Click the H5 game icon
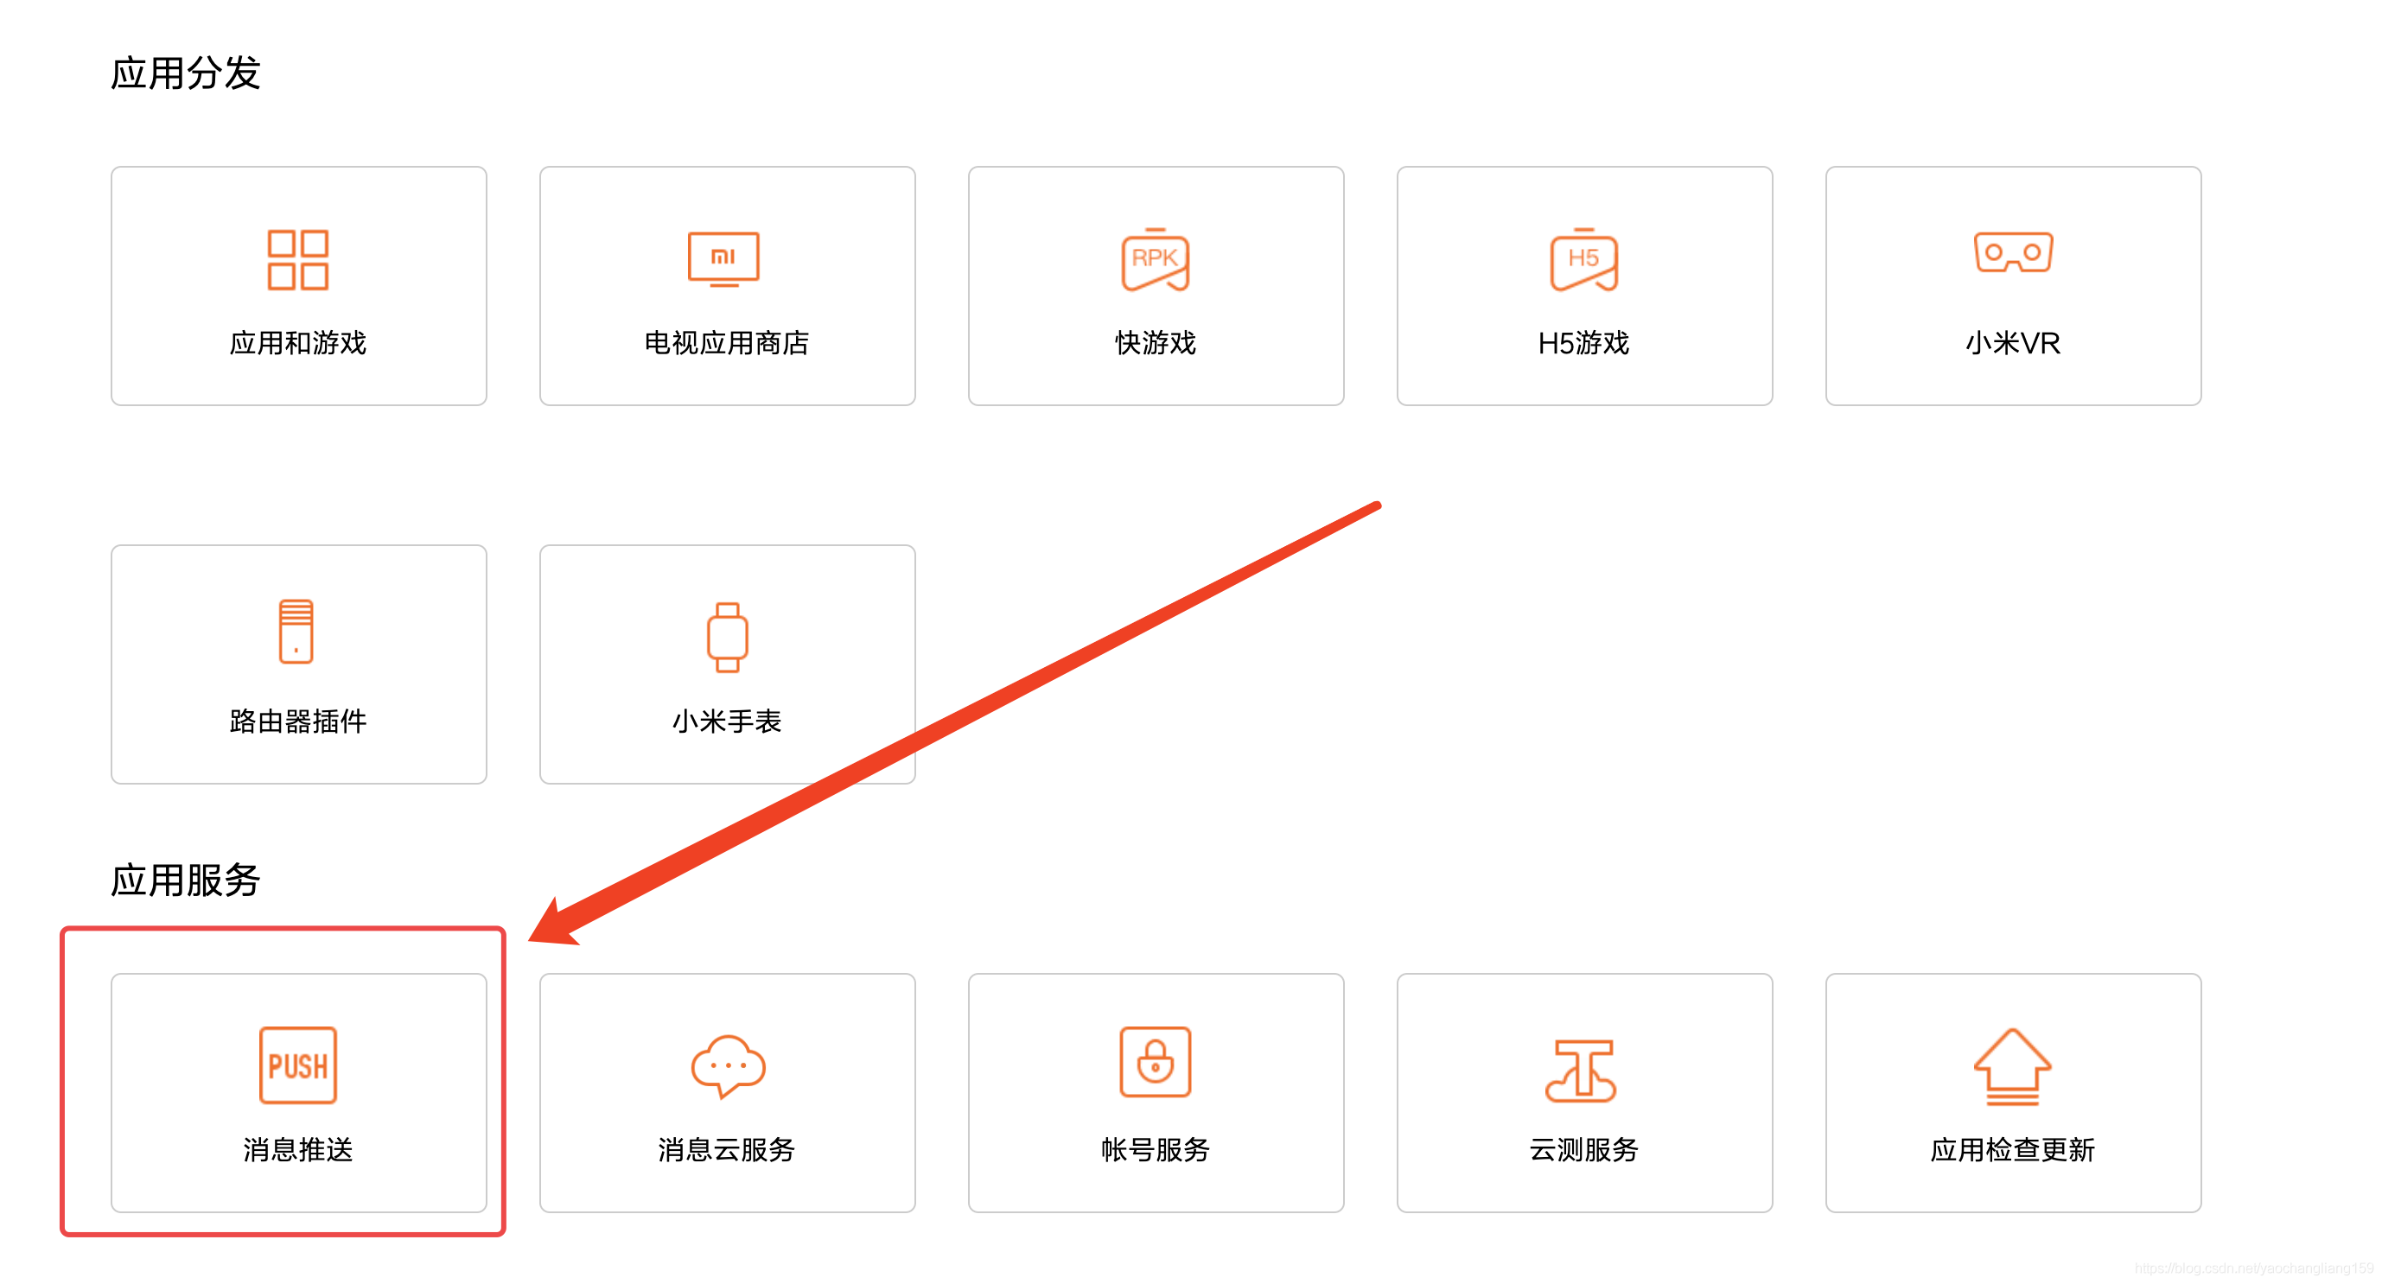Screen dimensions: 2382x1284 [x=1584, y=260]
